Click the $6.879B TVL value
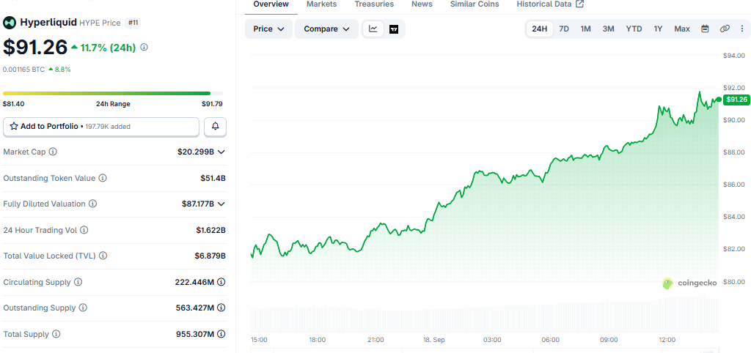751x353 pixels. (210, 256)
